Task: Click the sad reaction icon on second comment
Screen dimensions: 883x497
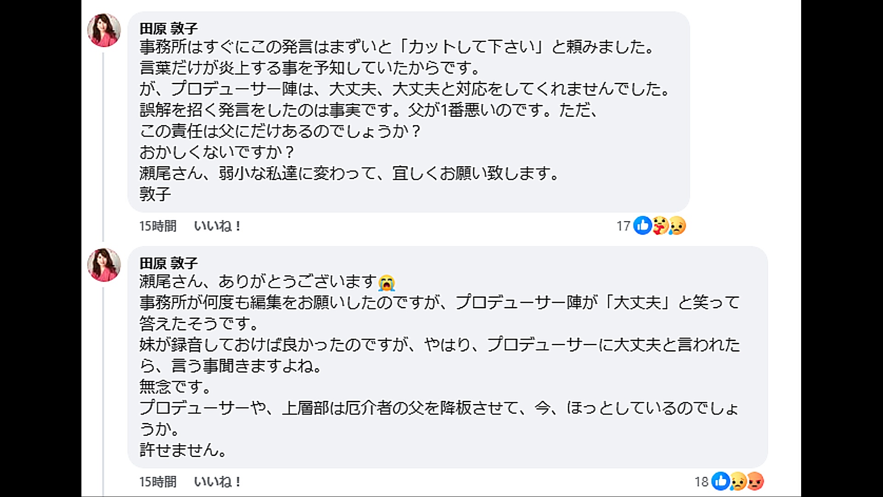Action: coord(738,481)
